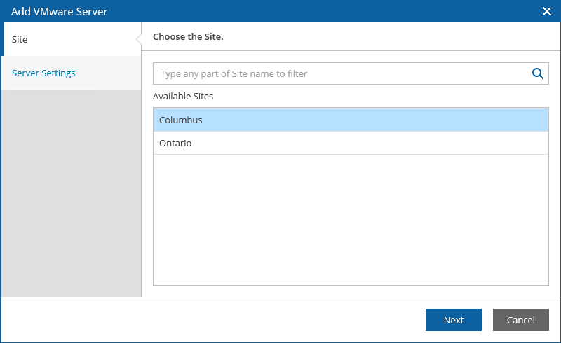Click the highlighted Columbus row's right end
Viewport: 561px width, 343px height.
click(x=501, y=120)
